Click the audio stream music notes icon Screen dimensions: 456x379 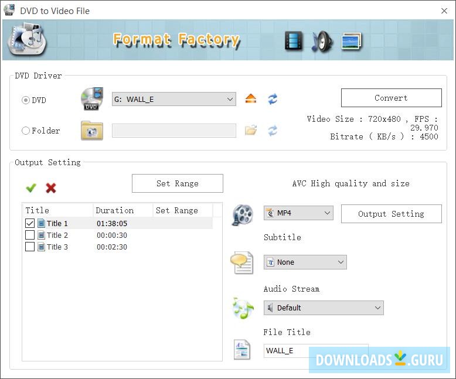tap(243, 308)
